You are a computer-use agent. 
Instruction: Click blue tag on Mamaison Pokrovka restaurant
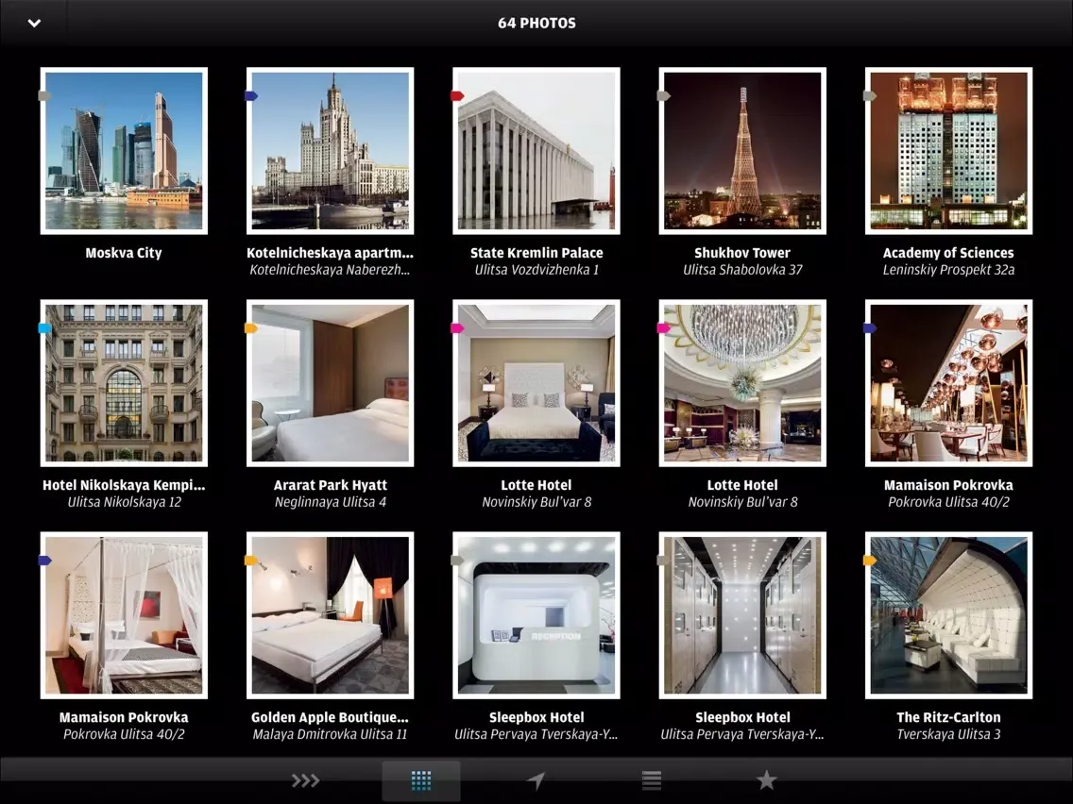tap(869, 328)
